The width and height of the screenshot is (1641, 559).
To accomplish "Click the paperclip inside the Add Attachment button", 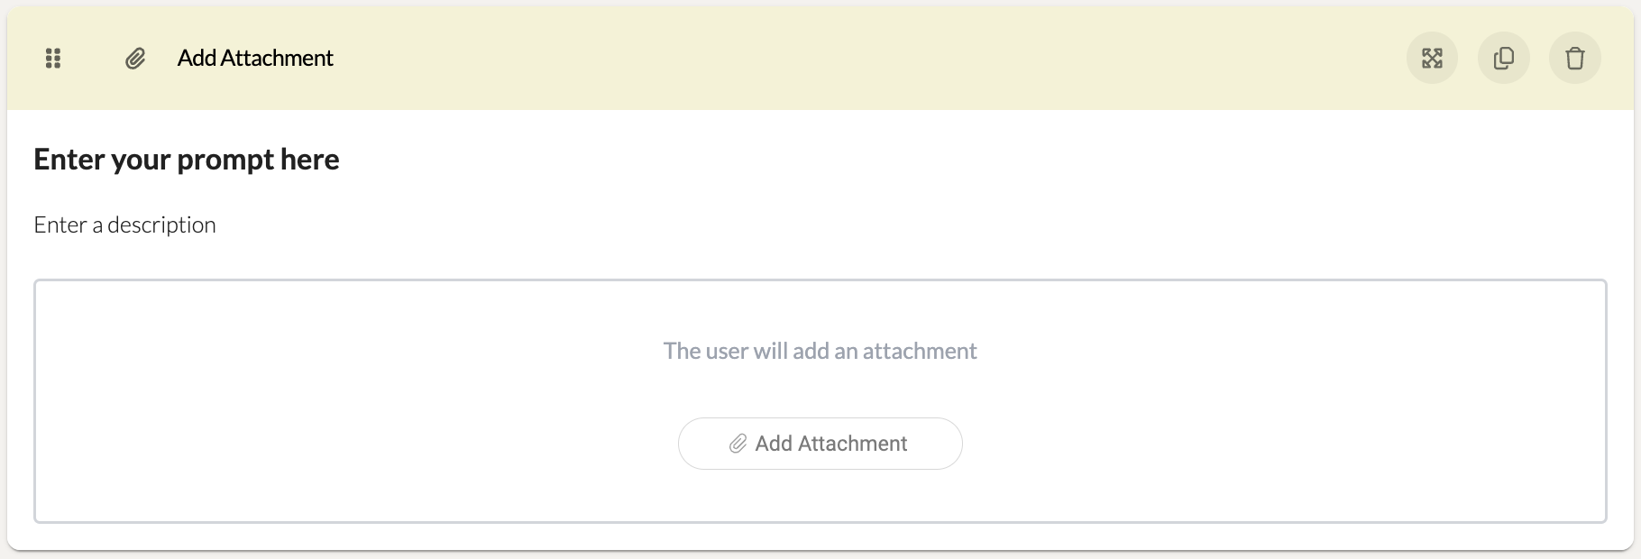I will click(738, 444).
